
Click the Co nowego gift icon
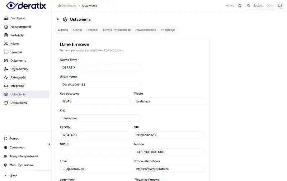pos(6,147)
